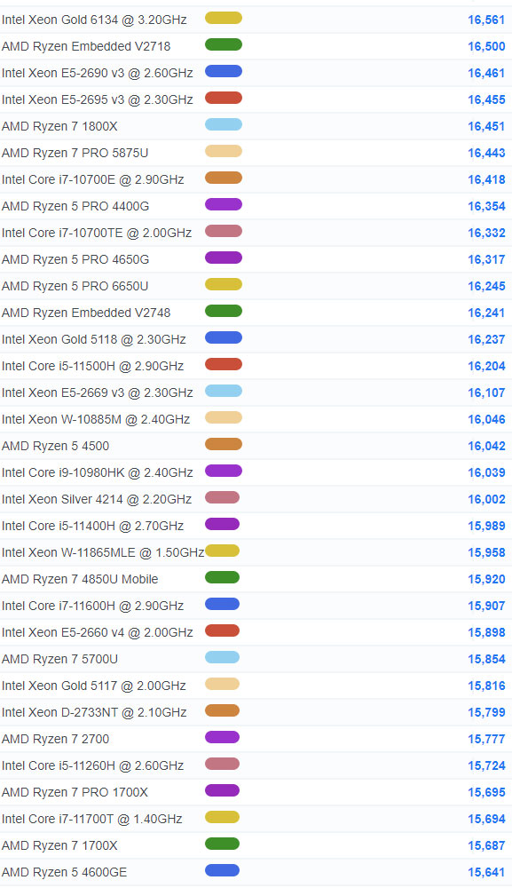512x888 pixels.
Task: Click the purple bar for Ryzen 5 PRO 4650G
Action: [x=224, y=258]
